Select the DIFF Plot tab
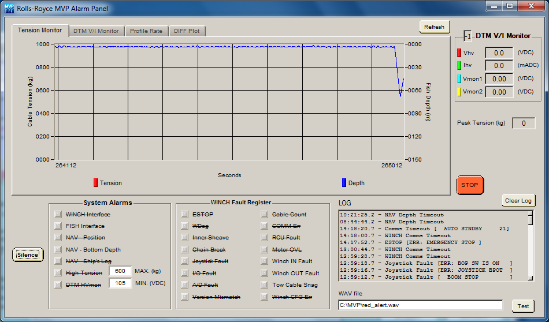Viewport: 549px width, 322px height. click(187, 31)
